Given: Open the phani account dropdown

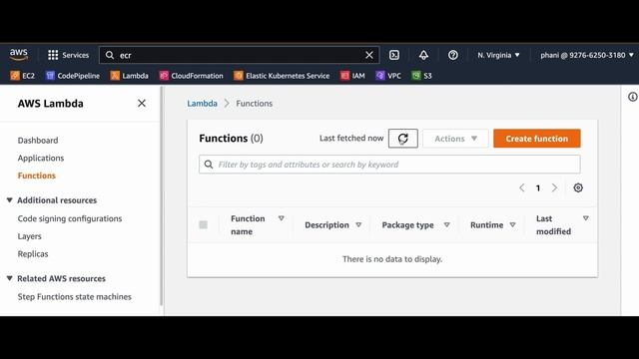Looking at the screenshot, I should (587, 55).
